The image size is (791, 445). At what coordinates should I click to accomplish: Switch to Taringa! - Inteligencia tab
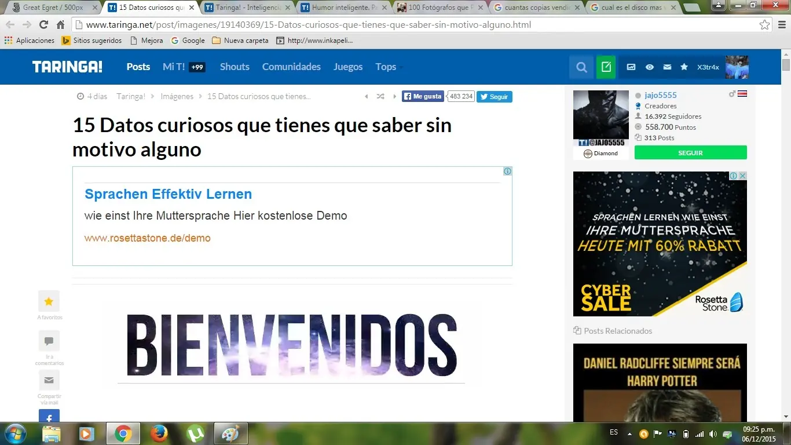pyautogui.click(x=248, y=8)
